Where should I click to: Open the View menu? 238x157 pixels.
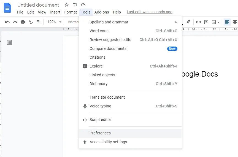coord(42,12)
